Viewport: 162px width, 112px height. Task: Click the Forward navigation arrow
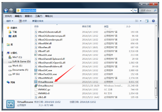point(11,10)
